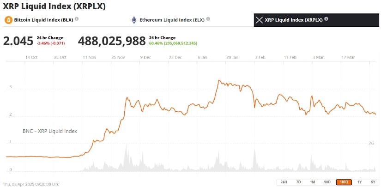This screenshot has width=381, height=187.
Task: Choose the 1M time range
Action: coord(313,182)
